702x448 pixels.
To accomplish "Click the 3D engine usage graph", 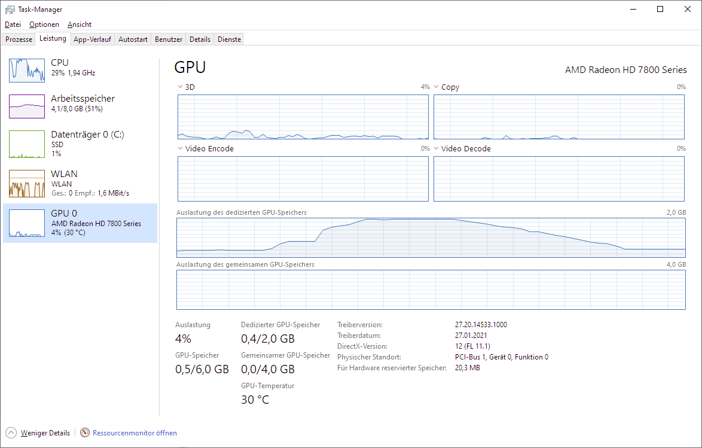I will pos(303,117).
